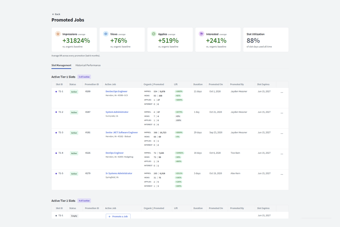Click promotion ID #287
340x227 pixels.
pyautogui.click(x=88, y=112)
